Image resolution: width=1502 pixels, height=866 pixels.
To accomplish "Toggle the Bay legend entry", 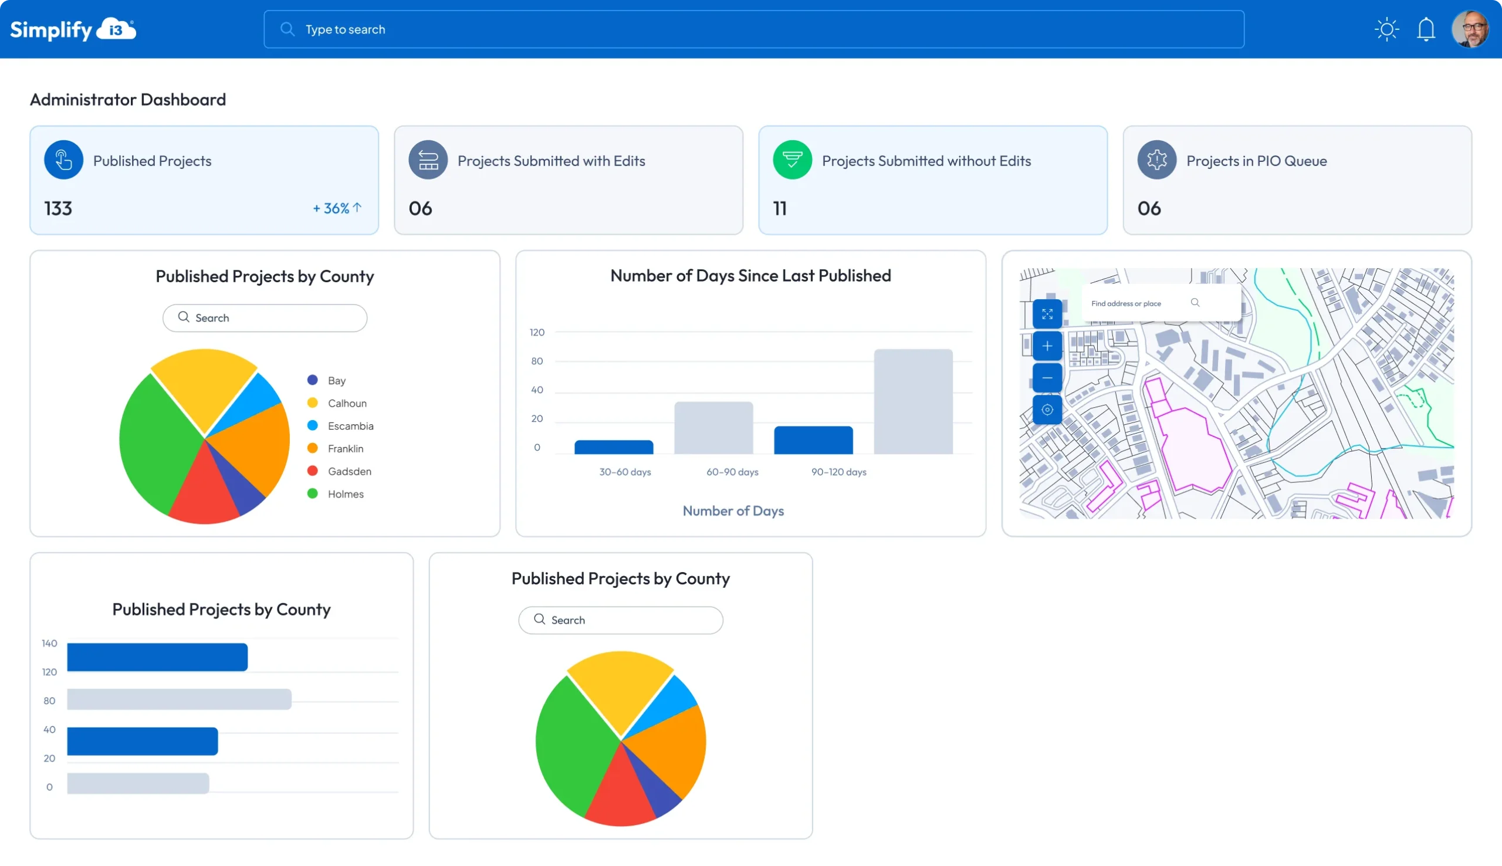I will pyautogui.click(x=336, y=381).
